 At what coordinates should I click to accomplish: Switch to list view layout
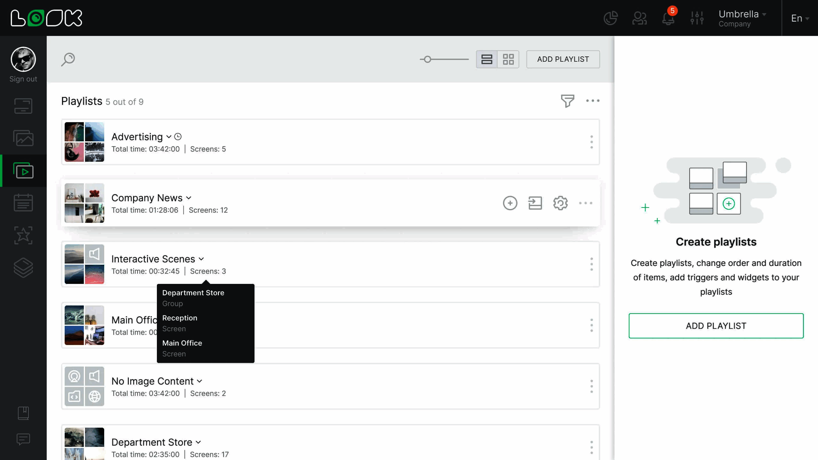(487, 59)
